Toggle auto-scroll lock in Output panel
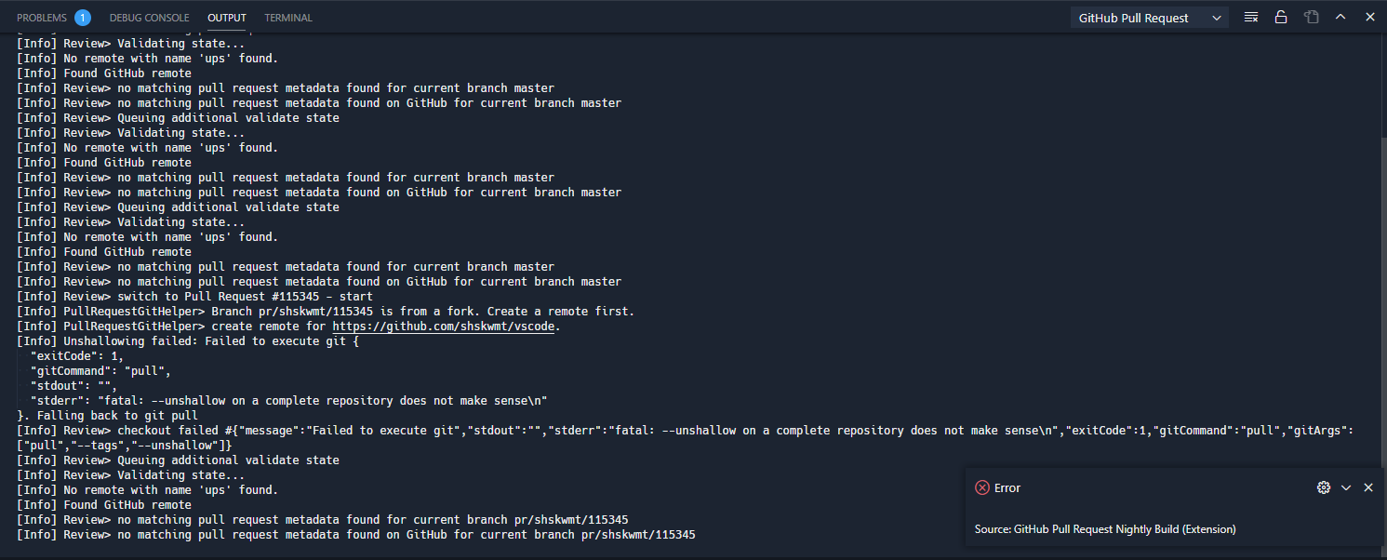This screenshot has height=560, width=1387. tap(1281, 16)
